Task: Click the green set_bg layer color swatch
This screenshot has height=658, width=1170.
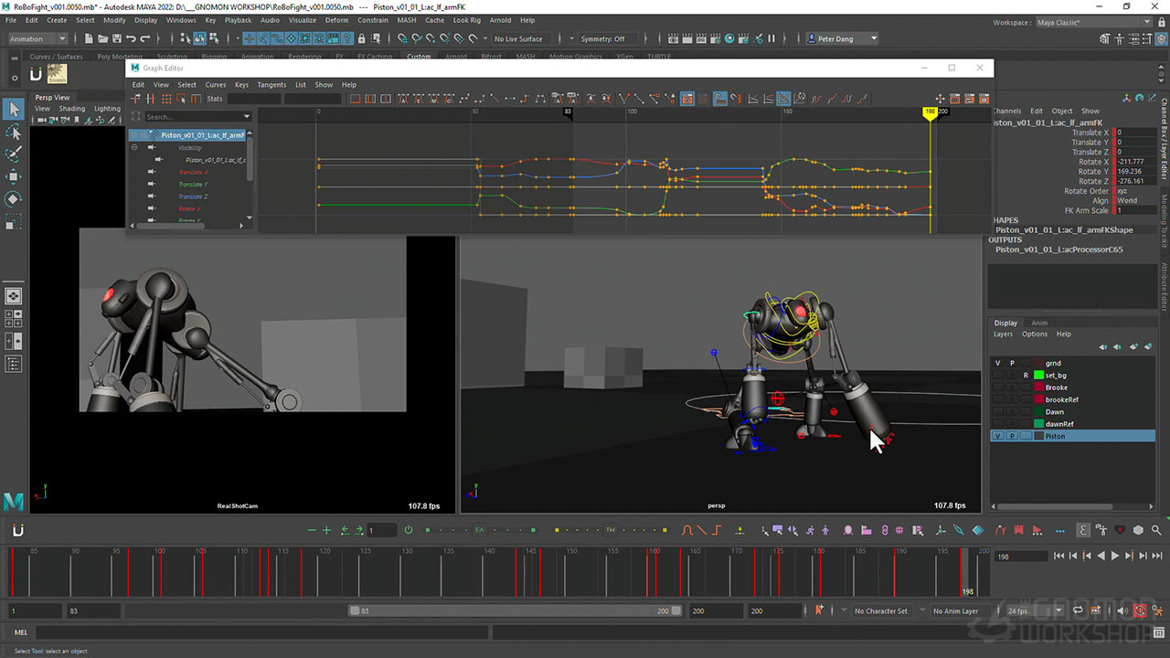Action: pos(1038,375)
